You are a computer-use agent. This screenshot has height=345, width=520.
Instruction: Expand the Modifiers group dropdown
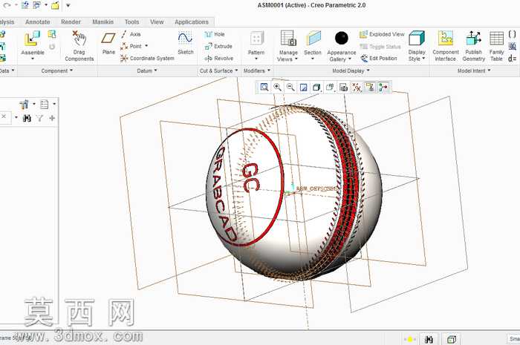coord(257,70)
